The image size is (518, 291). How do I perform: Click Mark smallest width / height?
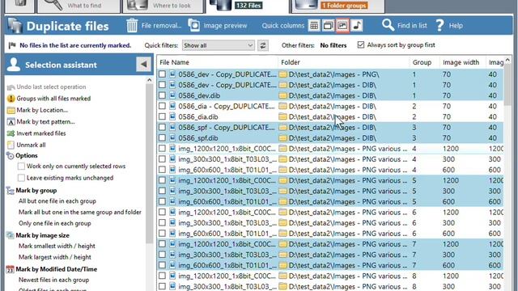coord(57,246)
